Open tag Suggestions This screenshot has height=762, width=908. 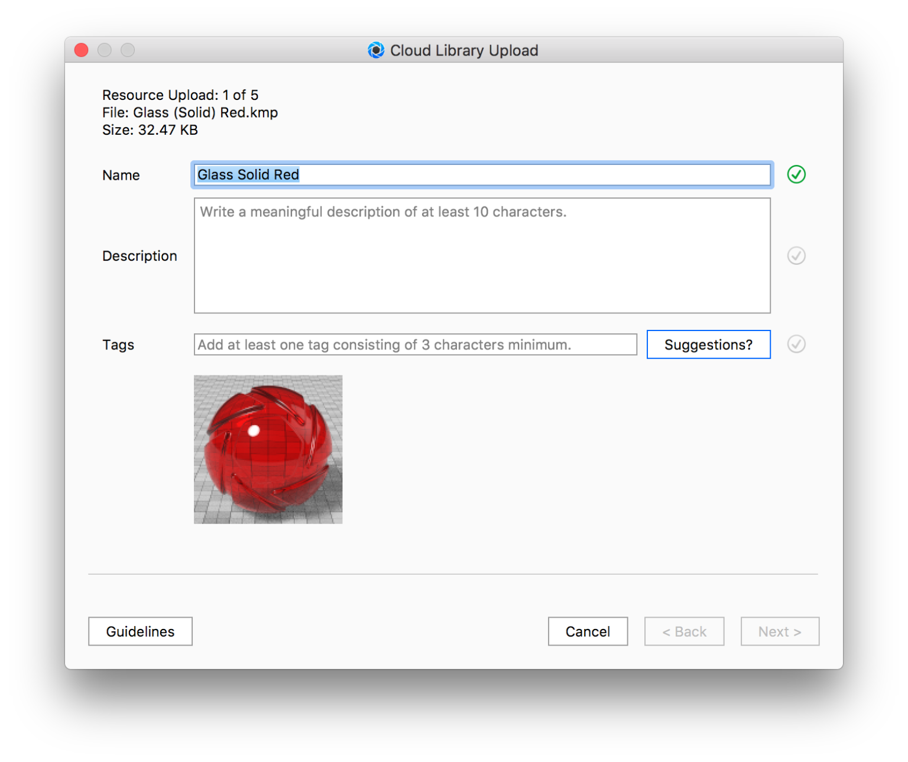[708, 344]
